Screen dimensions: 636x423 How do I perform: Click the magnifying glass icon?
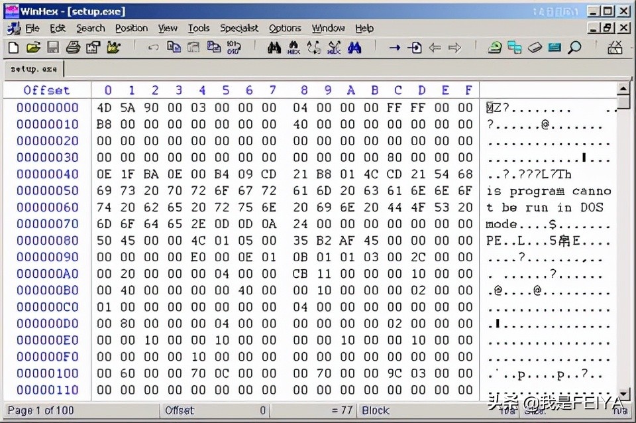pos(574,48)
